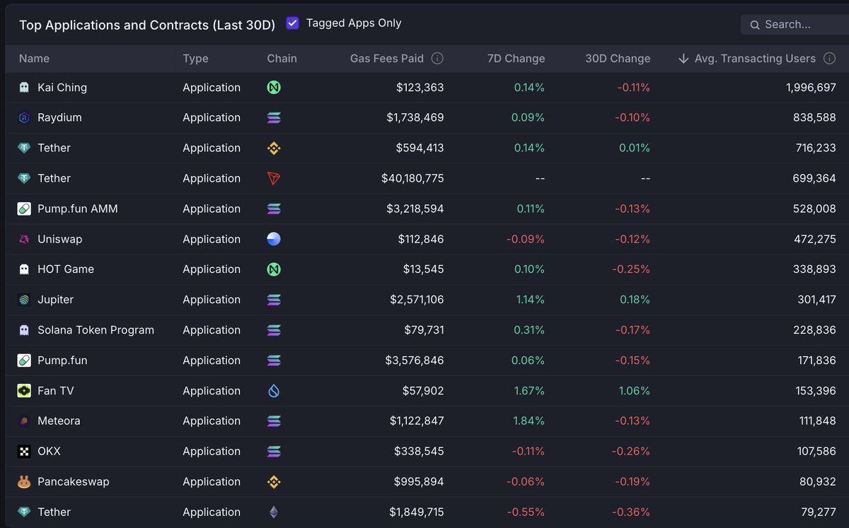
Task: Click the BNB chain icon in Pancakeswap row
Action: pyautogui.click(x=274, y=482)
